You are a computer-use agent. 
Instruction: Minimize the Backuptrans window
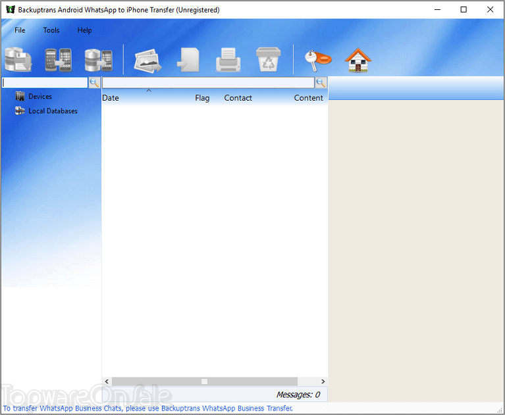(x=437, y=10)
